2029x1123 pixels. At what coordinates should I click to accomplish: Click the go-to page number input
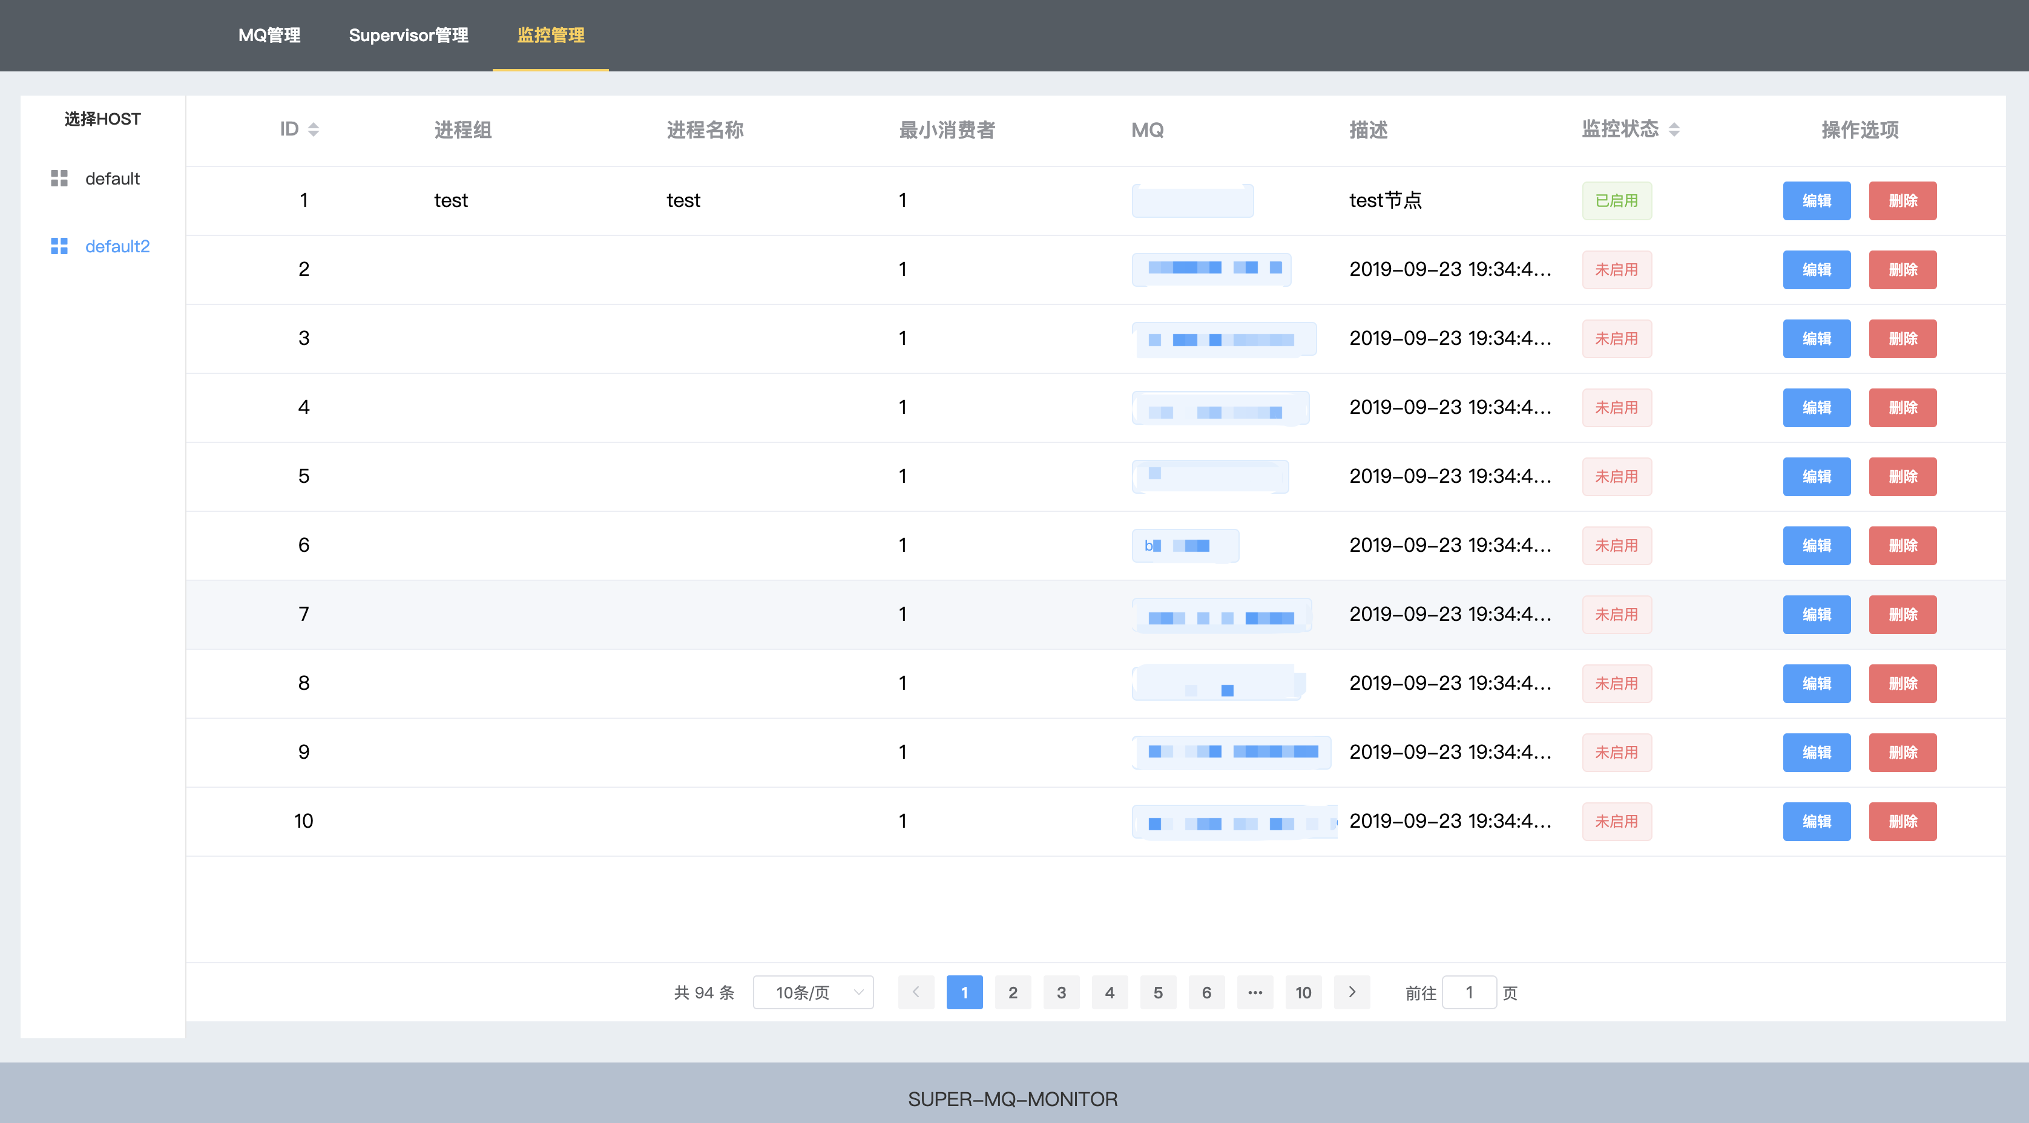[x=1469, y=992]
